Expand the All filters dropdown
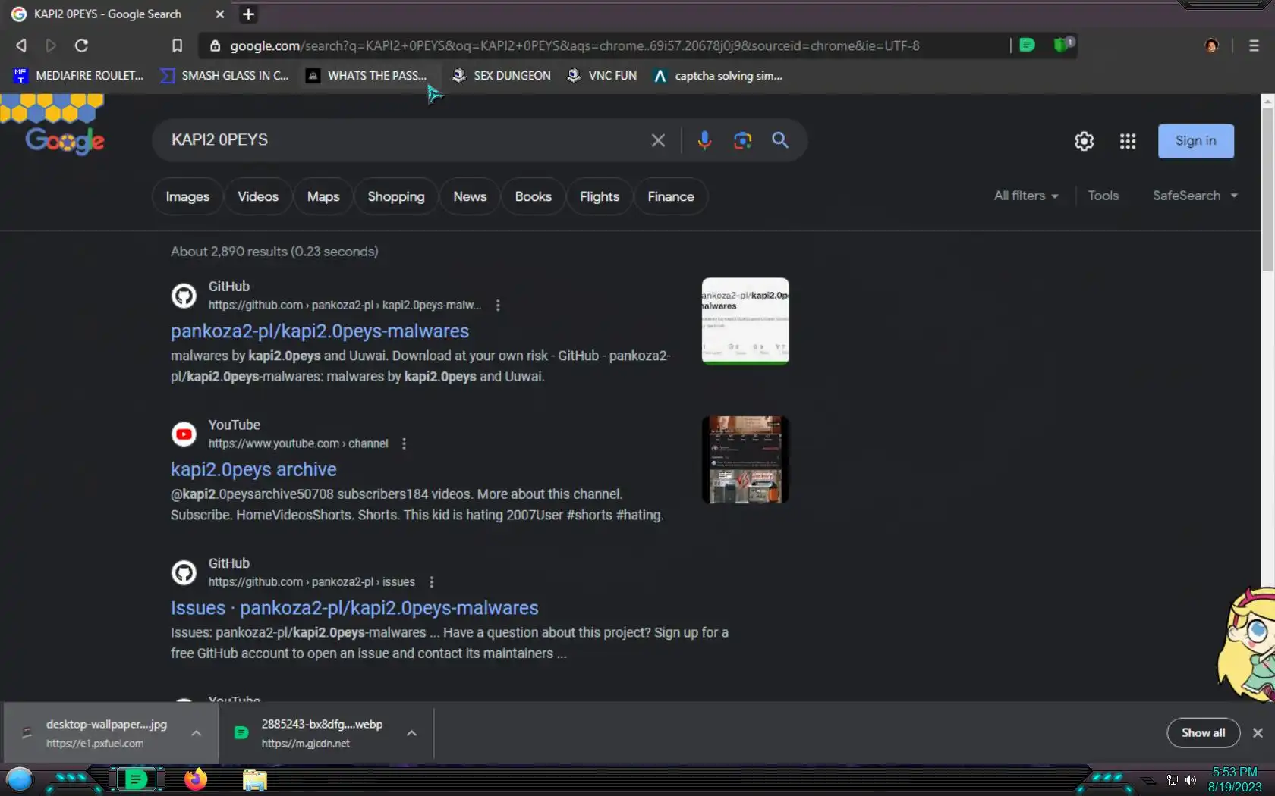 click(x=1026, y=196)
